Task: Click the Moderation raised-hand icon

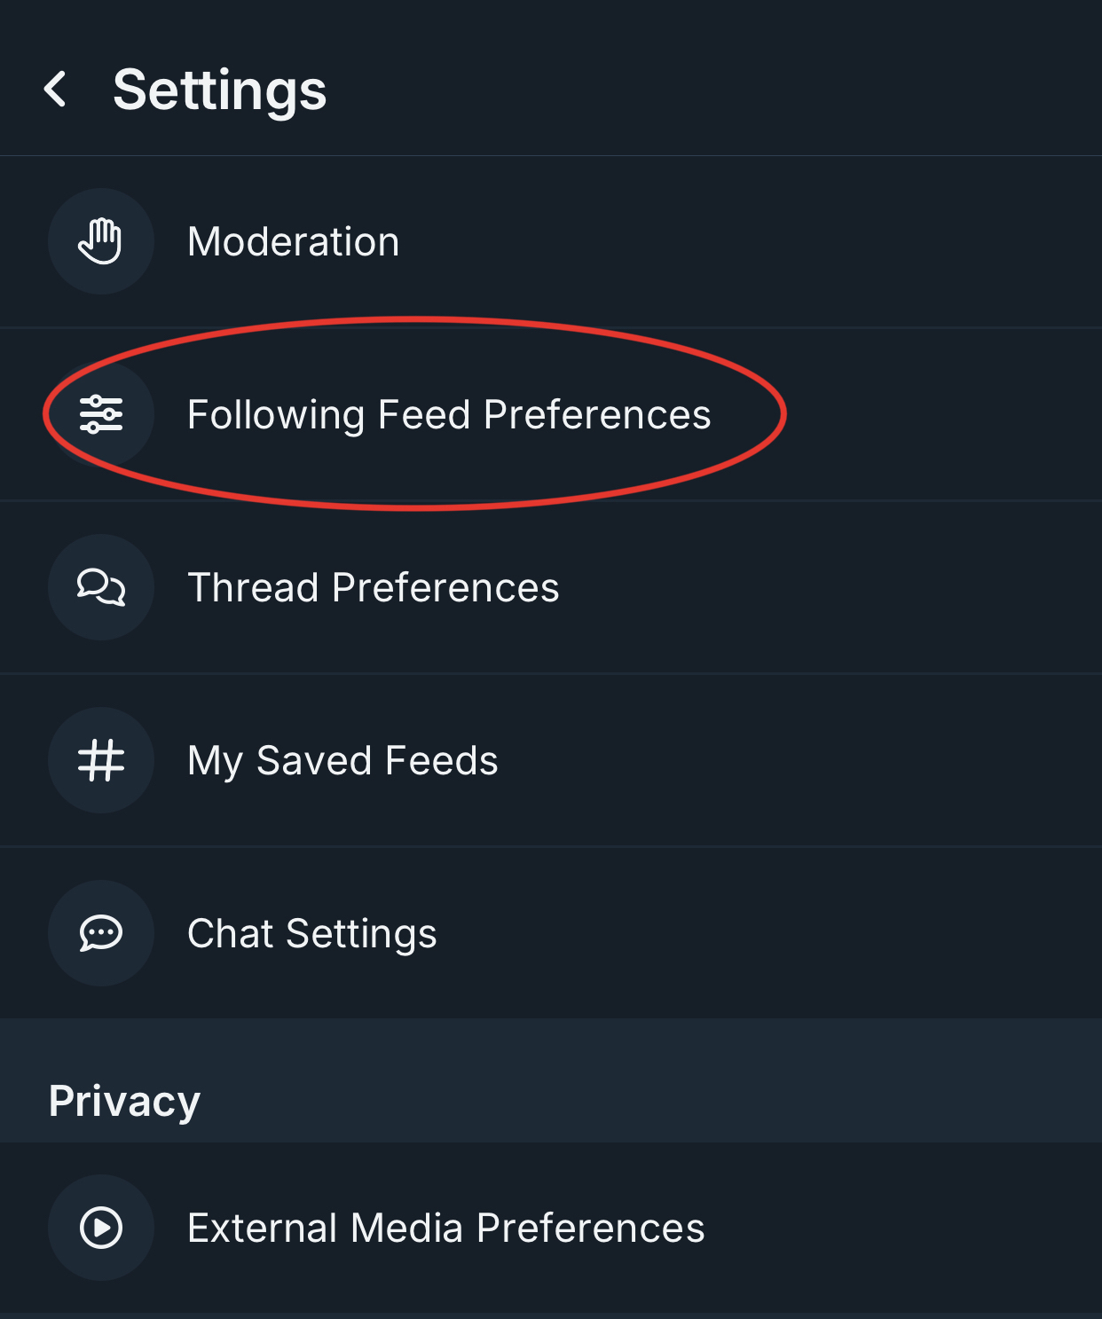Action: (x=101, y=241)
